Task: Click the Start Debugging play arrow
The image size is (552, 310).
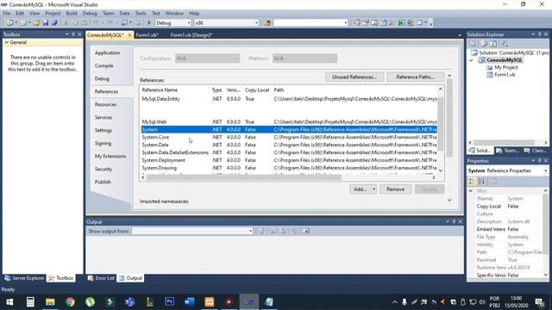Action: [x=149, y=23]
